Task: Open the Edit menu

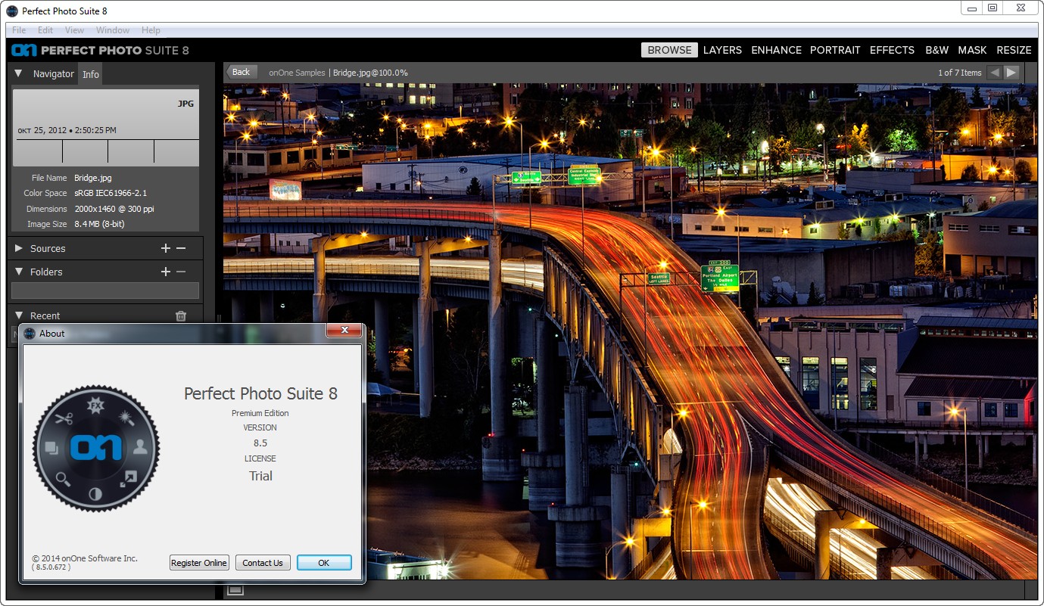Action: click(x=45, y=30)
